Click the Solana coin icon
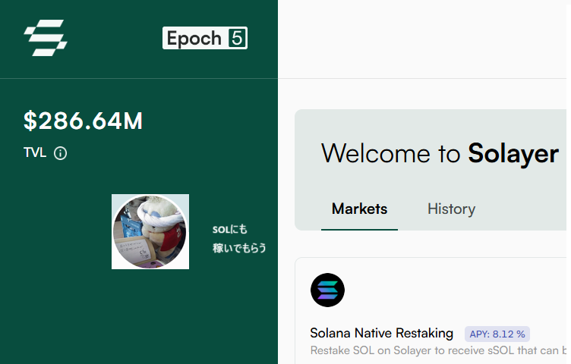 [x=327, y=290]
